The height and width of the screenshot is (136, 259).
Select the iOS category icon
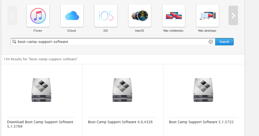pyautogui.click(x=106, y=16)
